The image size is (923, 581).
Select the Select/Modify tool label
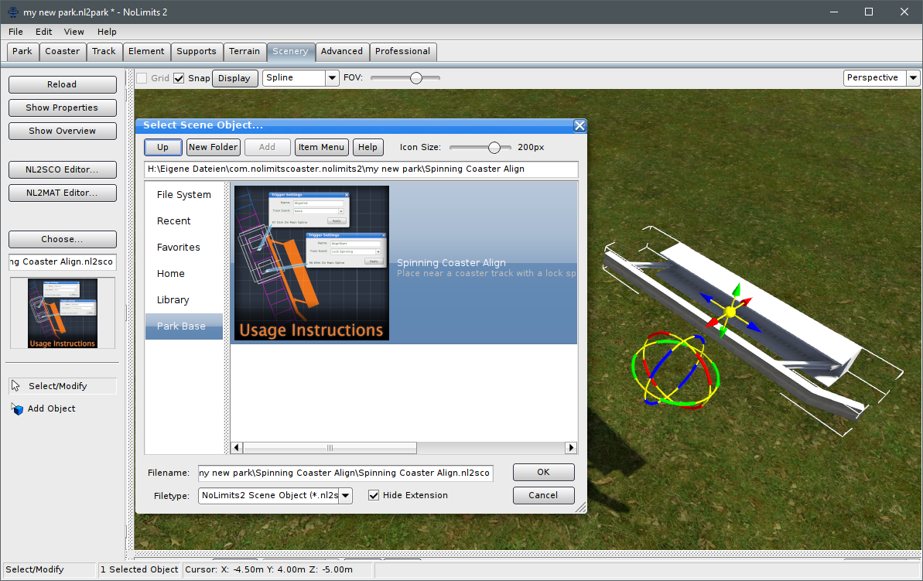coord(58,386)
